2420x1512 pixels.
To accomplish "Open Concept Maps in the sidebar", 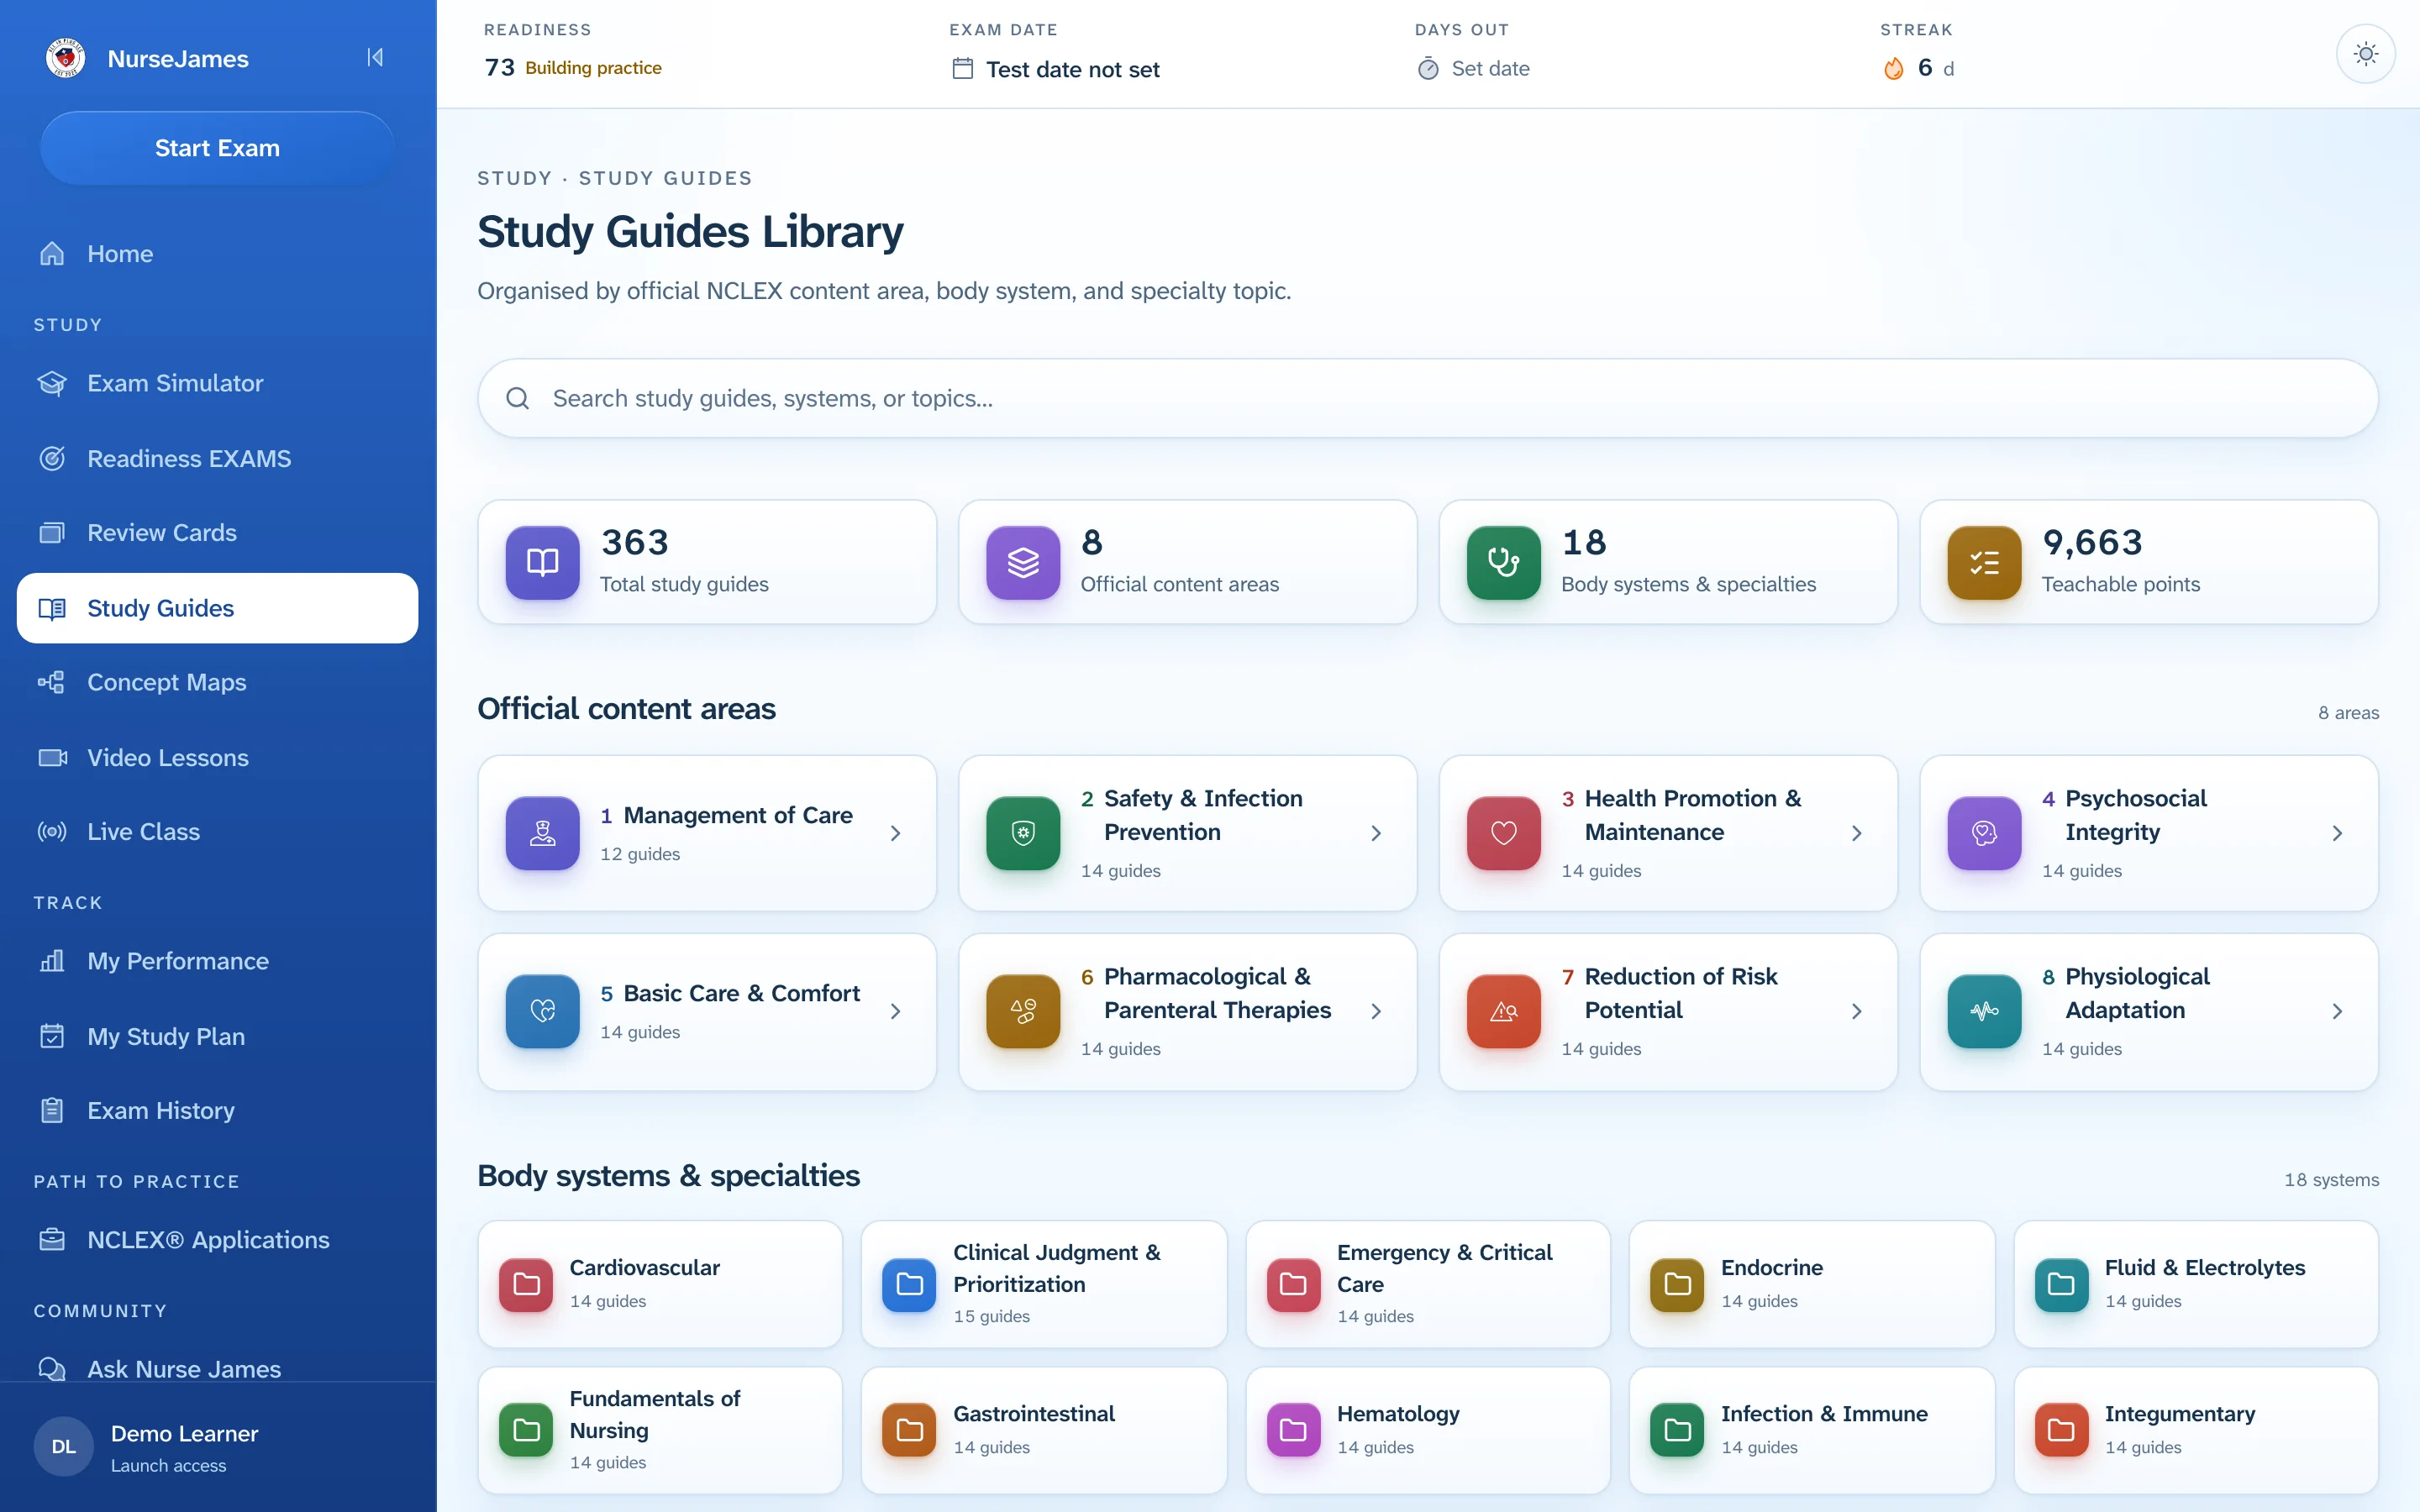I will (x=217, y=682).
